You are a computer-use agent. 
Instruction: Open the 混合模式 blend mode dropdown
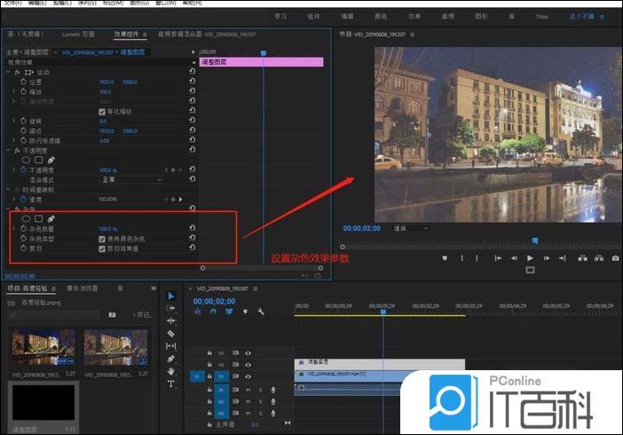tap(133, 178)
